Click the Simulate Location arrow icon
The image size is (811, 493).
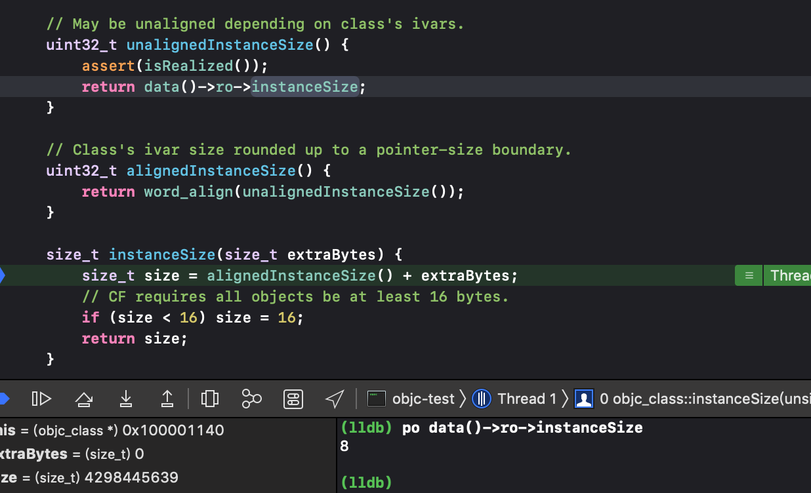point(335,399)
